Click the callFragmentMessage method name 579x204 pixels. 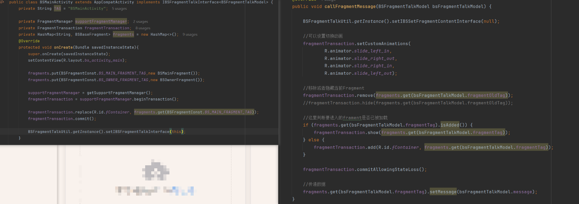[350, 6]
